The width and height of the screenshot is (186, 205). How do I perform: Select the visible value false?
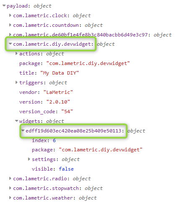coord(66,169)
